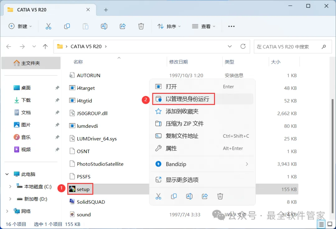Refresh the current folder

pyautogui.click(x=243, y=46)
